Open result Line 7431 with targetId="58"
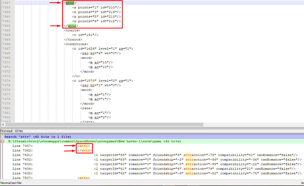Image resolution: width=304 pixels, height=186 pixels. (x=155, y=155)
